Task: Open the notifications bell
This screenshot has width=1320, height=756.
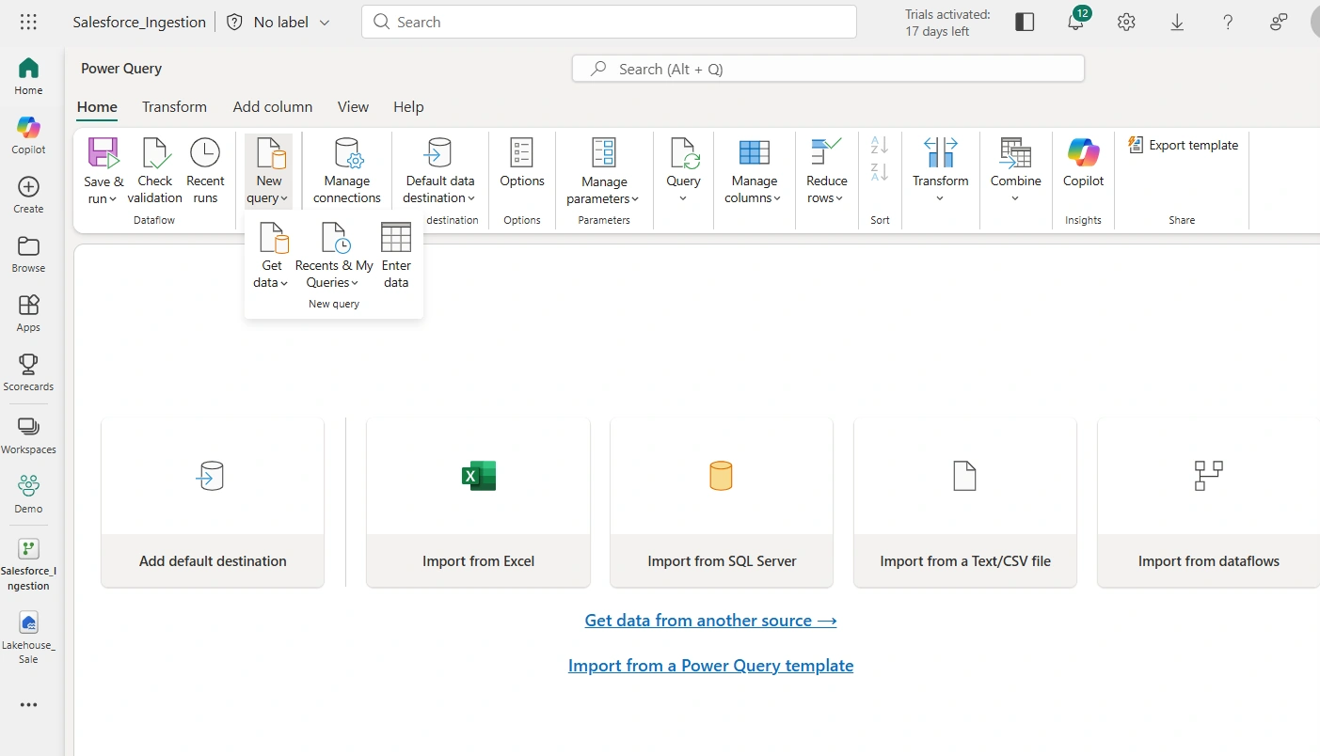Action: tap(1075, 22)
